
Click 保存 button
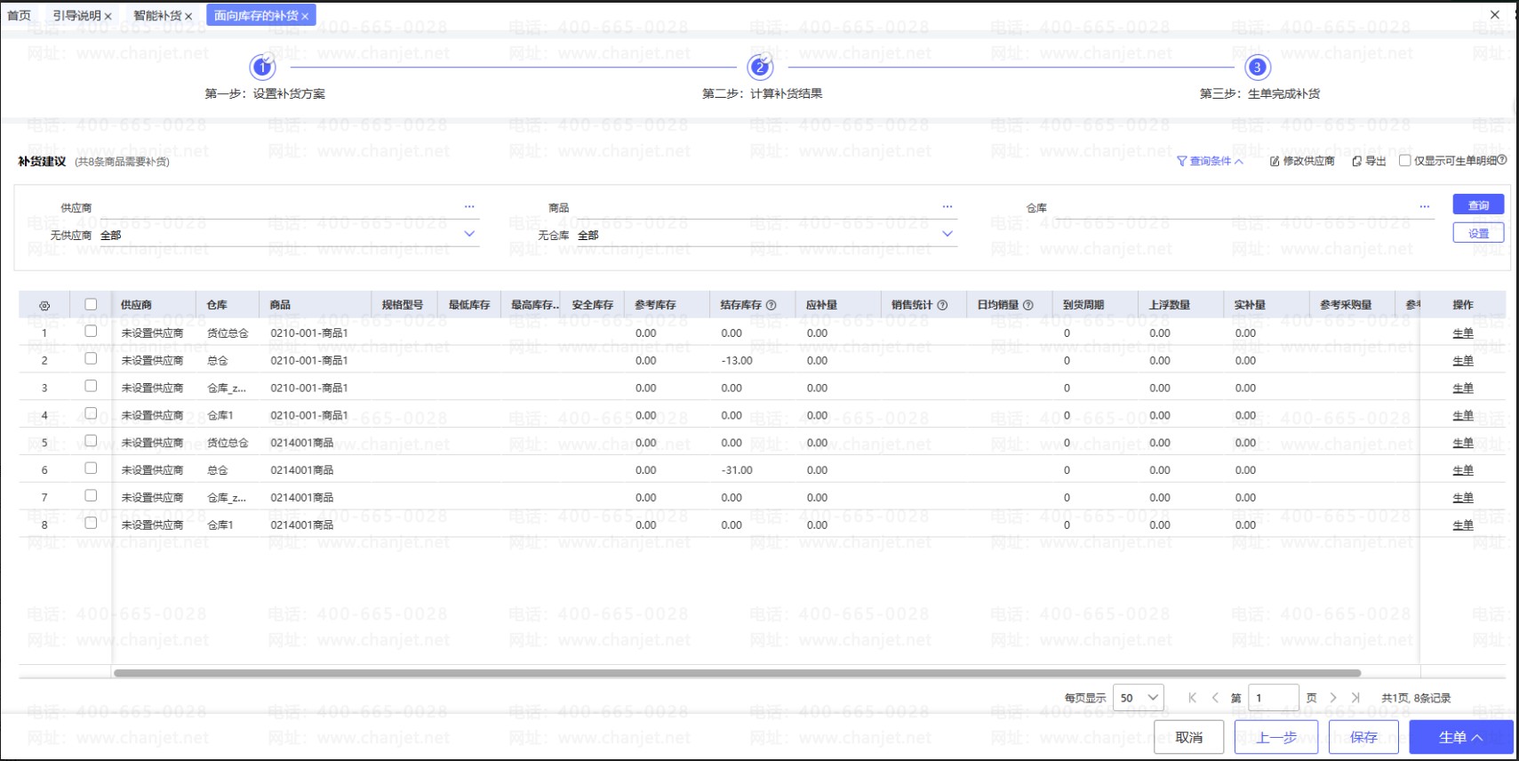tap(1363, 737)
